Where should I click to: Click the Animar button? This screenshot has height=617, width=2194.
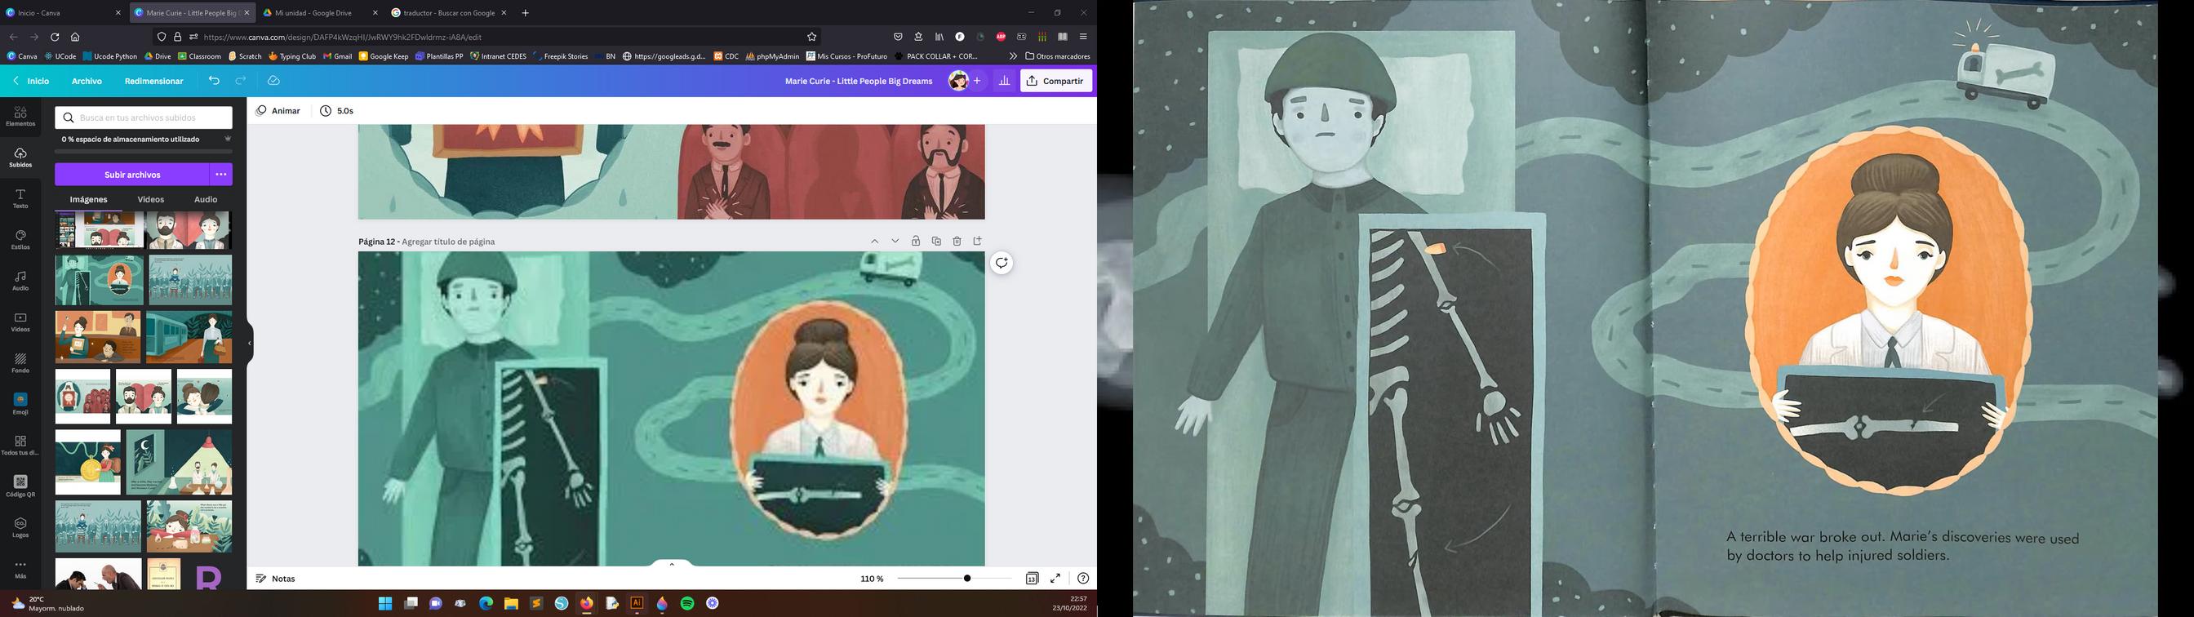pos(278,111)
